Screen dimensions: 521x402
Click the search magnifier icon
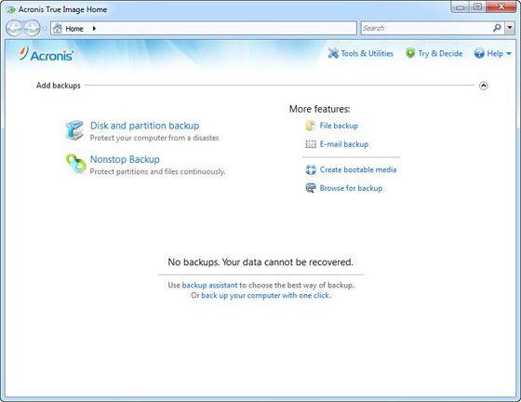pyautogui.click(x=497, y=28)
